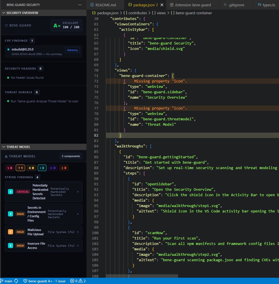Open the Advisory link for esbuild@0.20.0
279x284 pixels.
coord(72,50)
